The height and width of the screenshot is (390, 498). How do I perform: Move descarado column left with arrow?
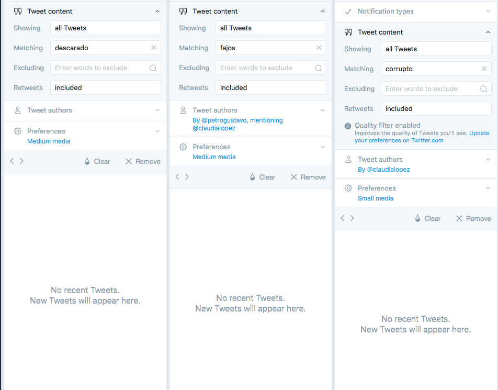click(12, 161)
